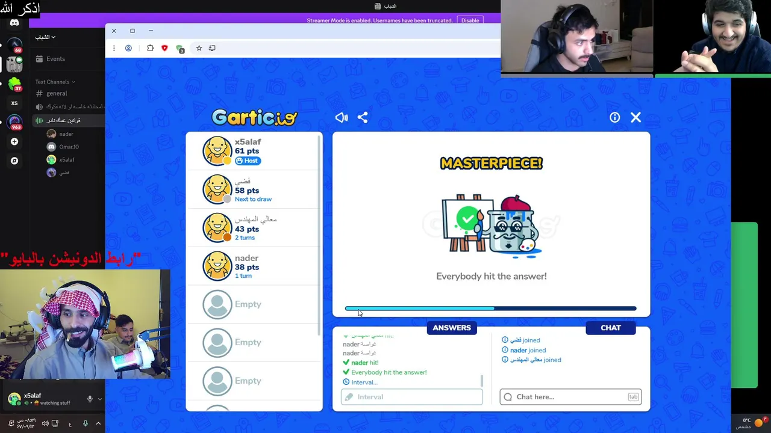Open the Discord server with 37 notifications
The image size is (771, 433).
pos(14,84)
